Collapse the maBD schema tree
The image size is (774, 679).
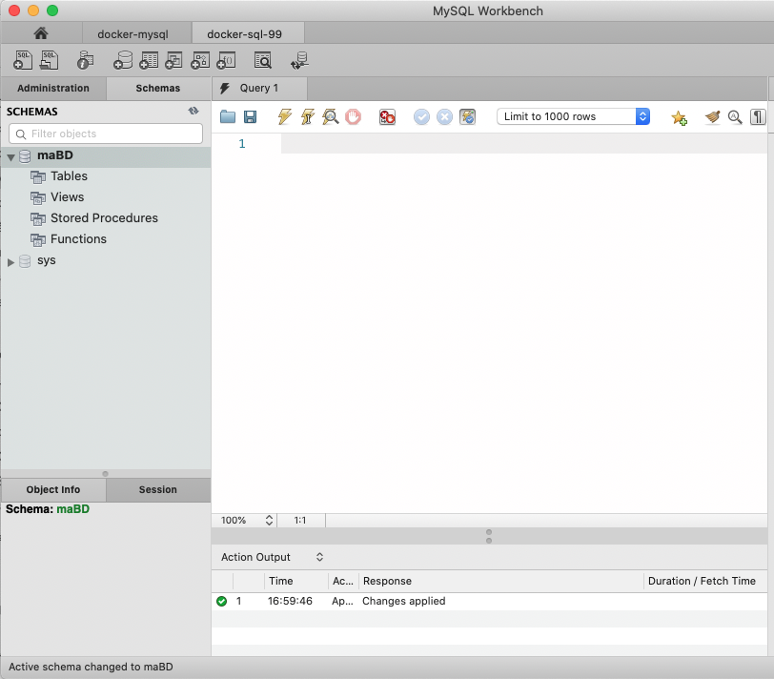10,156
